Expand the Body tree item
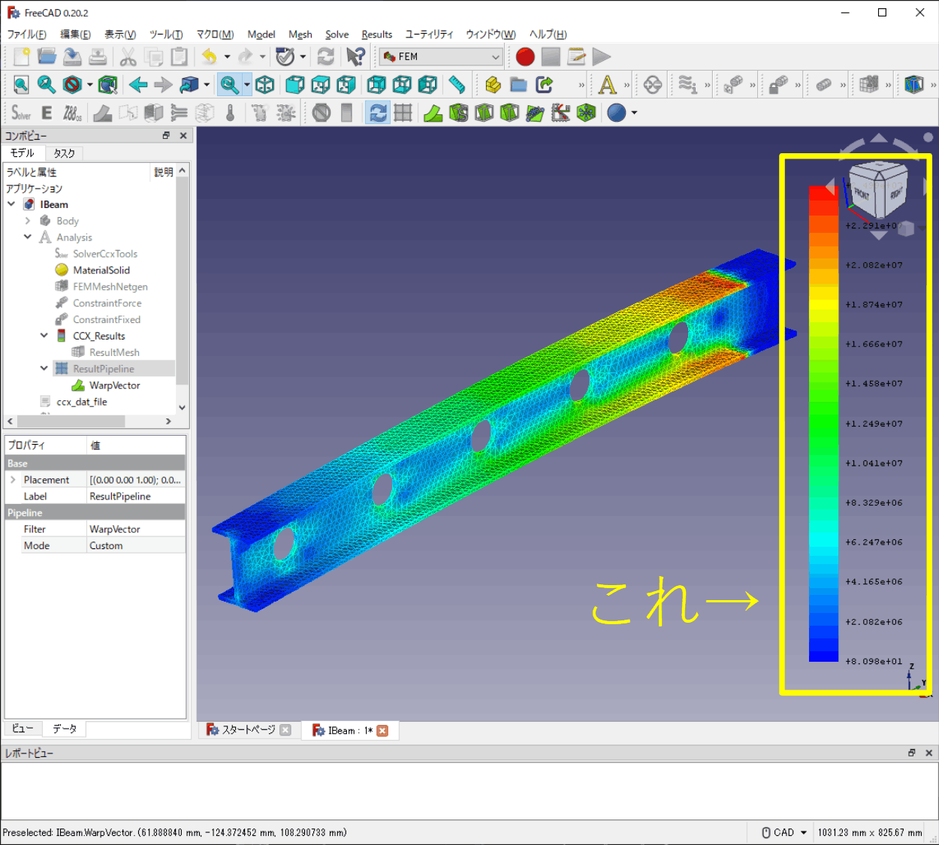Screen dimensions: 939x845 (28, 221)
